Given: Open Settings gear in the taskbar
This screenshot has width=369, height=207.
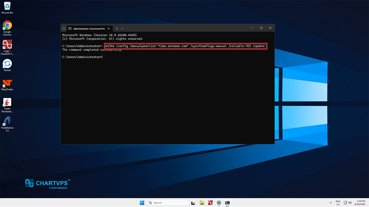Looking at the screenshot, I should pos(219,203).
